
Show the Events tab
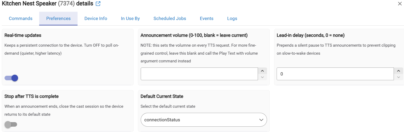pyautogui.click(x=207, y=19)
